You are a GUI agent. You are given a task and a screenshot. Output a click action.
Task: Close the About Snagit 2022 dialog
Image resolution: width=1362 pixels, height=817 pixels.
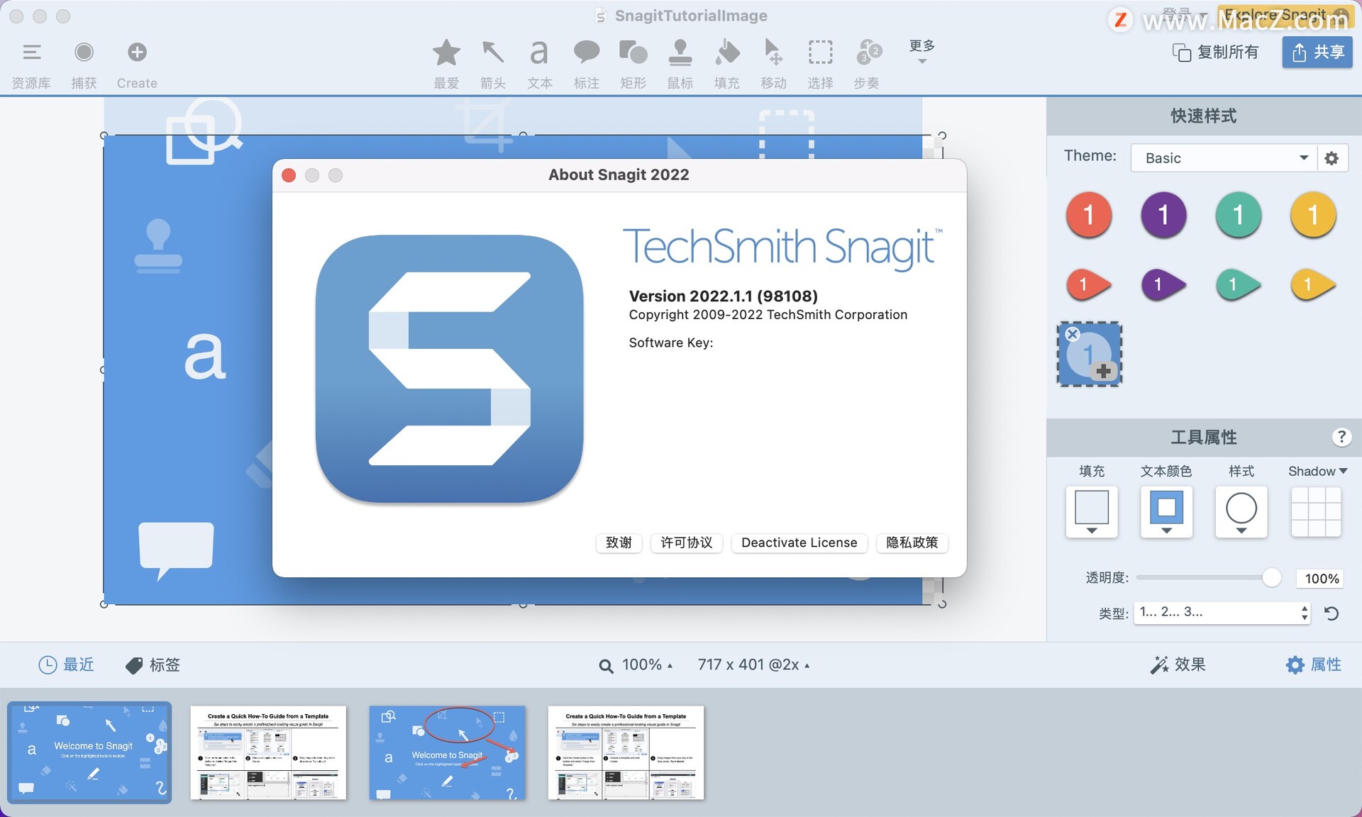(x=289, y=175)
